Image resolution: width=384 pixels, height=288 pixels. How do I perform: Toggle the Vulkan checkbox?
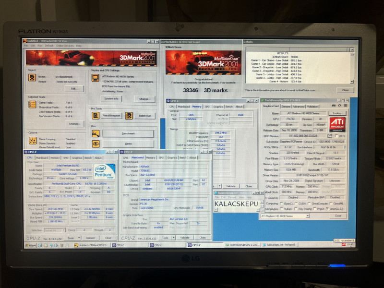tap(281, 209)
